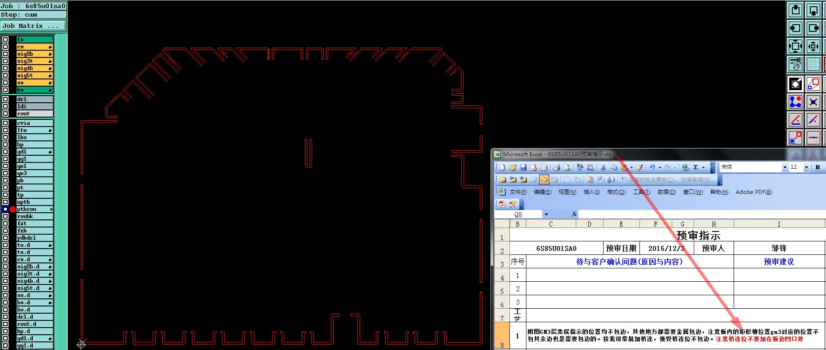Select Excel column I header
This screenshot has width=826, height=350.
pos(779,224)
